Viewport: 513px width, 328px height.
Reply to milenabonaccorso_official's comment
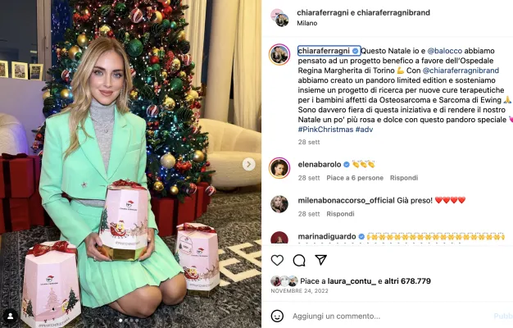pyautogui.click(x=340, y=214)
